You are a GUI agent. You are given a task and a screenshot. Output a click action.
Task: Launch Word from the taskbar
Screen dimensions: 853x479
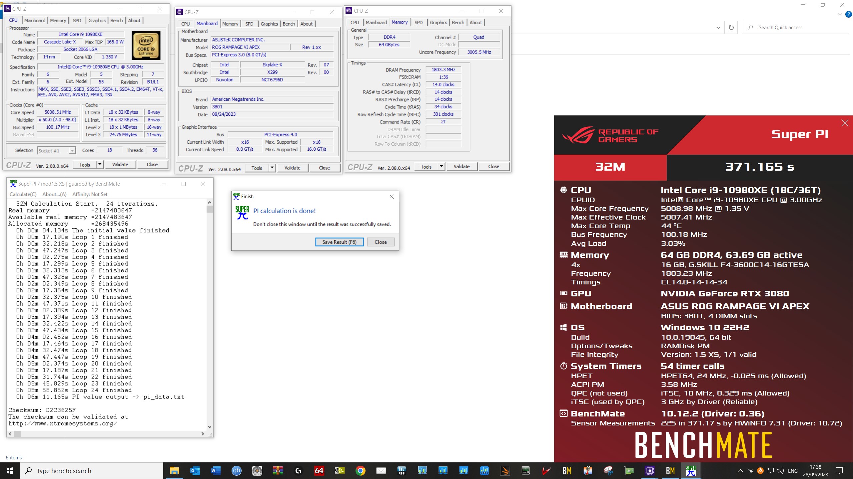[x=216, y=471]
